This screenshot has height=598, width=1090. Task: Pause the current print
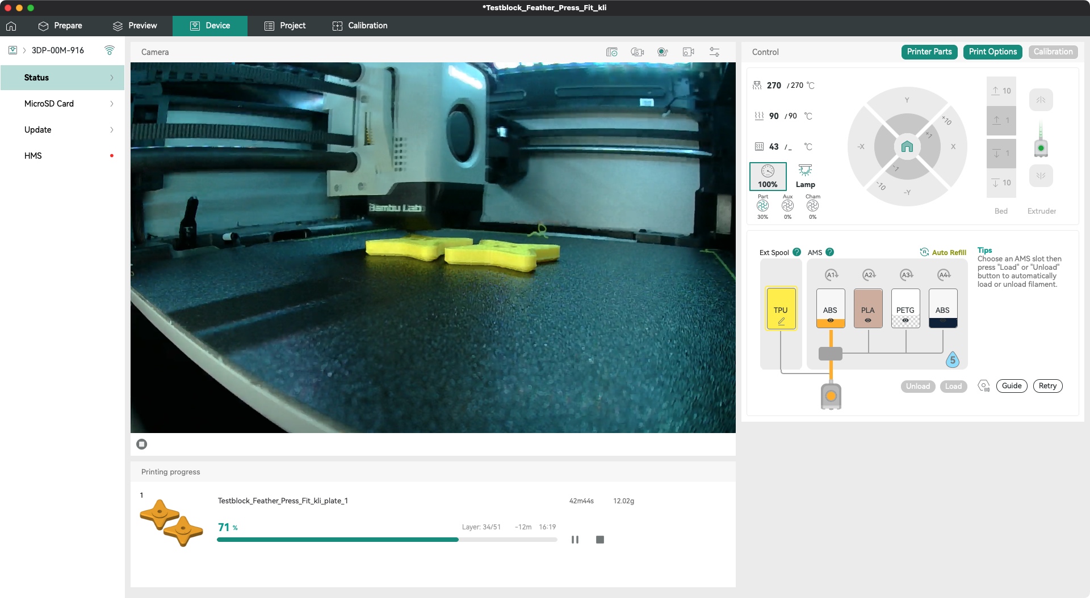(575, 540)
